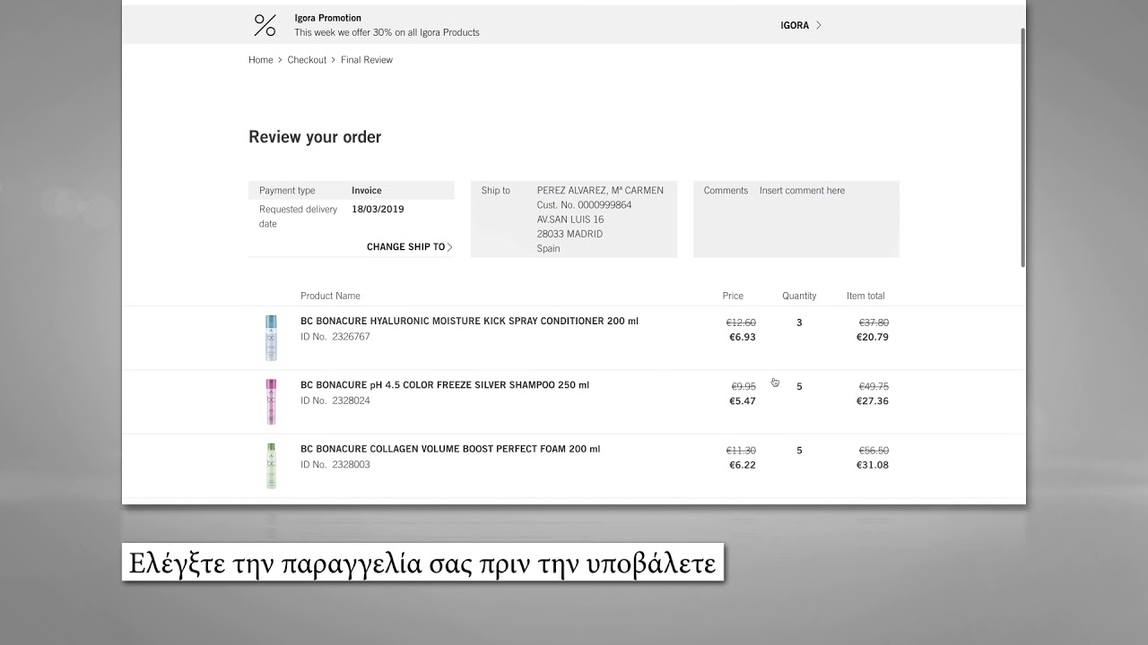Screen dimensions: 1148x645
Task: Click quantity 3 for Hyaluronic spray conditioner
Action: 799,322
